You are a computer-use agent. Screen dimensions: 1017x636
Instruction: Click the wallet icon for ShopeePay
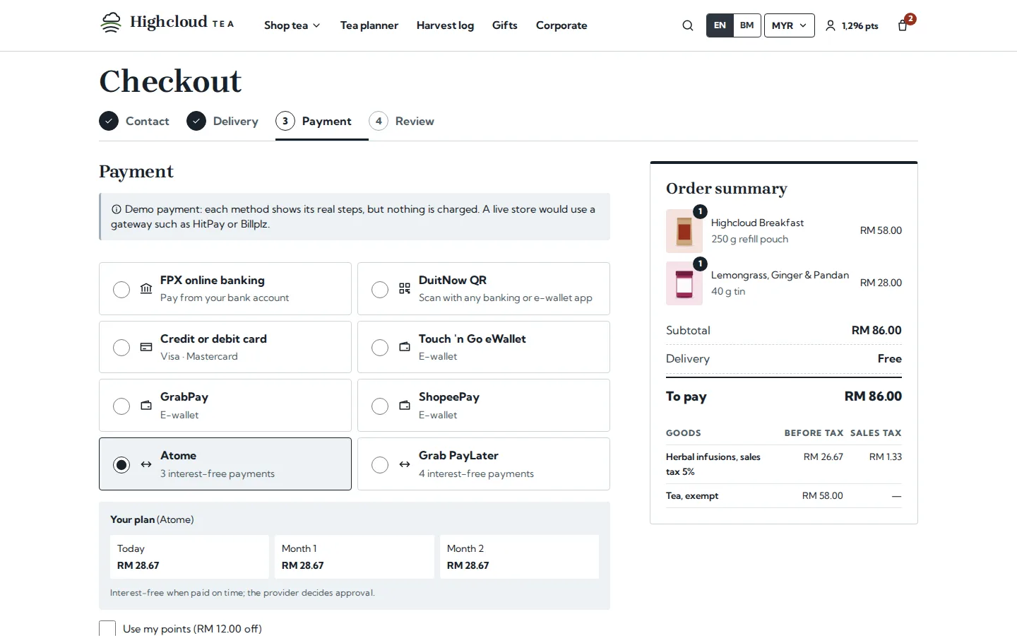point(405,406)
